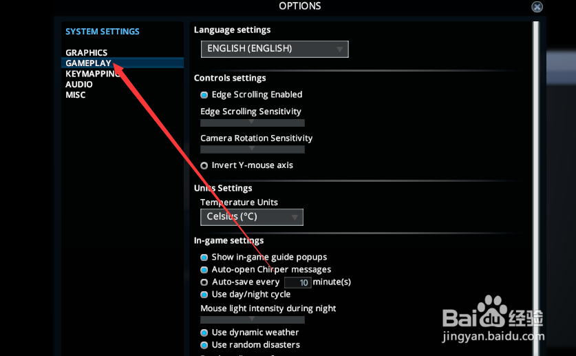Click the auto-save minutes input field
The image size is (576, 356).
click(x=297, y=282)
